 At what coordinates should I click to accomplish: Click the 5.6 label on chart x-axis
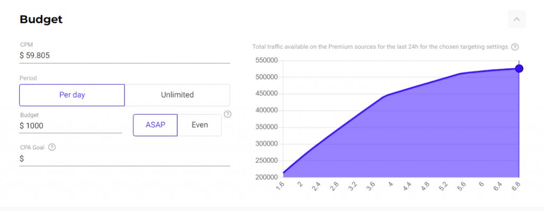(x=461, y=186)
